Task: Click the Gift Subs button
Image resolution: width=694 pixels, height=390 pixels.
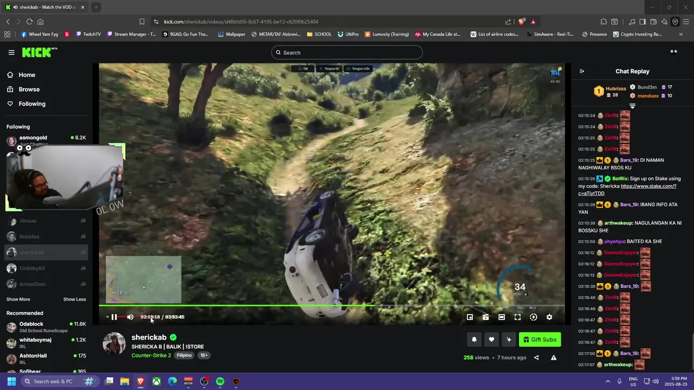Action: pyautogui.click(x=539, y=340)
